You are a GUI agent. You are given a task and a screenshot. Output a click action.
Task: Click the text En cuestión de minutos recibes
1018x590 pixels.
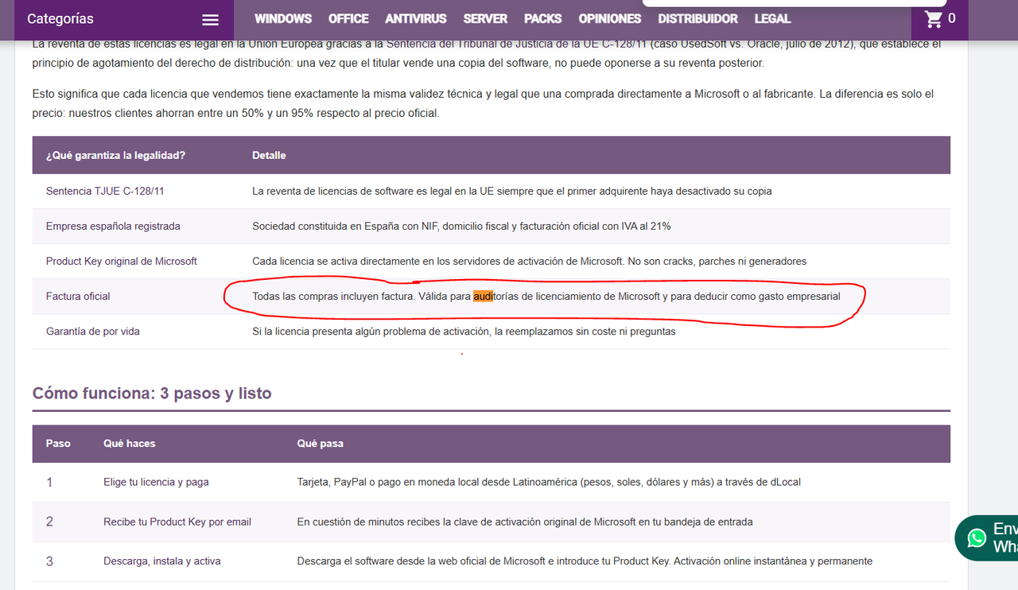click(x=525, y=522)
